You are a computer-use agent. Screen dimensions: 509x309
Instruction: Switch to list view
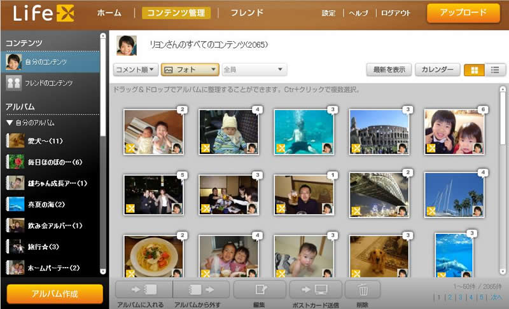click(495, 70)
